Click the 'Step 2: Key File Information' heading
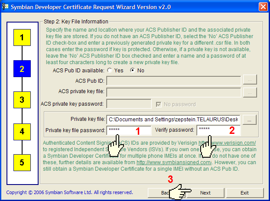 coord(76,22)
